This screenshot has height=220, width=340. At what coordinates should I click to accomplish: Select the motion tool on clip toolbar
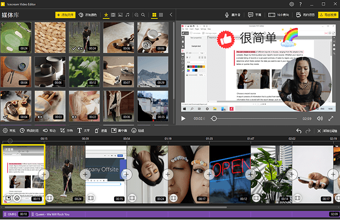tap(49, 131)
